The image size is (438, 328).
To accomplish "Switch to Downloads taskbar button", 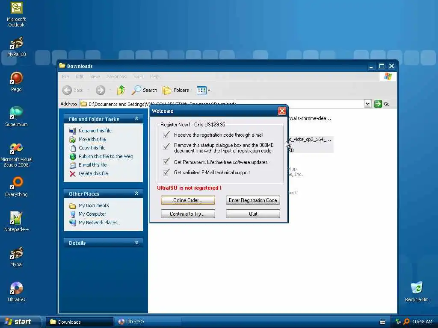I will [79, 322].
